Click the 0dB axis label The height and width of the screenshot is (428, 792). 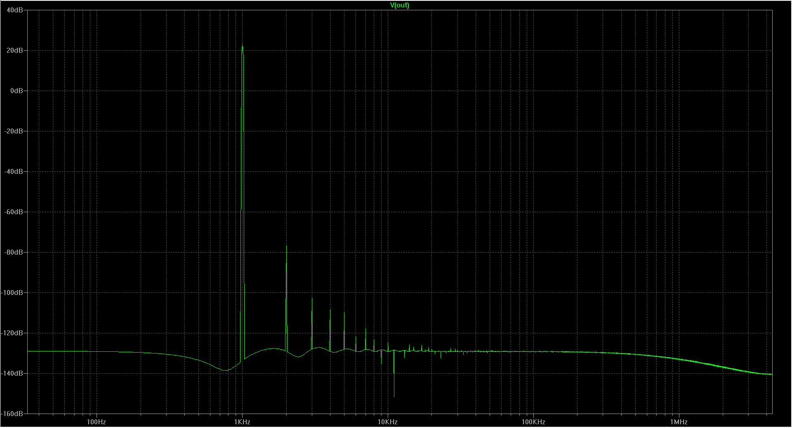[x=16, y=91]
